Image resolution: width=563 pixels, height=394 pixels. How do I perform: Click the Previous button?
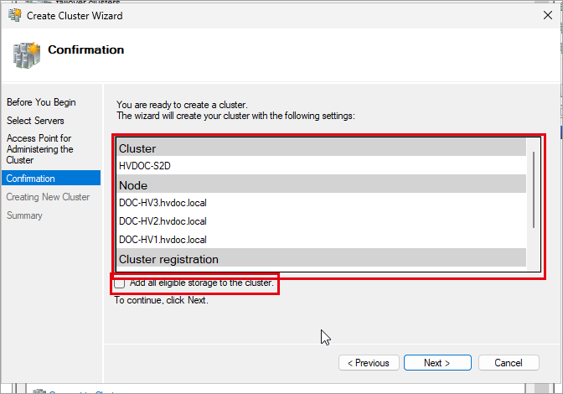(x=369, y=363)
